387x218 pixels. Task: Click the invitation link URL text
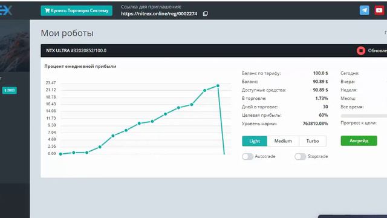(x=159, y=14)
